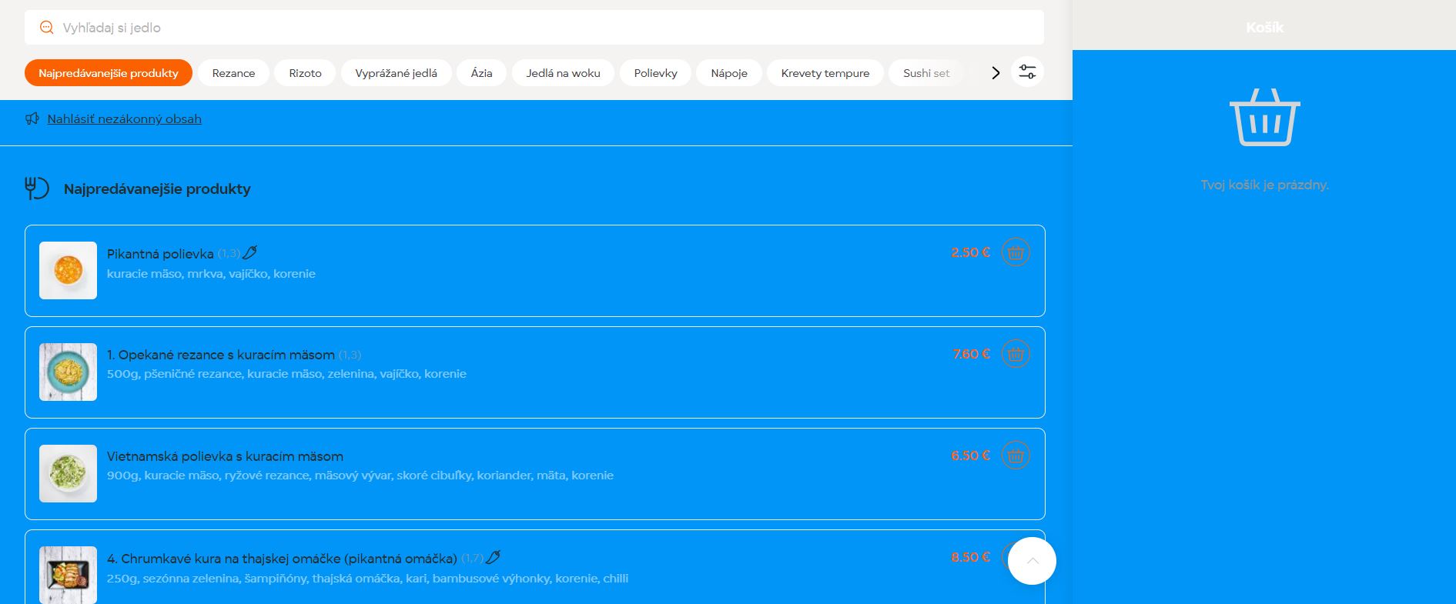Click the search magnifier icon

pyautogui.click(x=46, y=28)
